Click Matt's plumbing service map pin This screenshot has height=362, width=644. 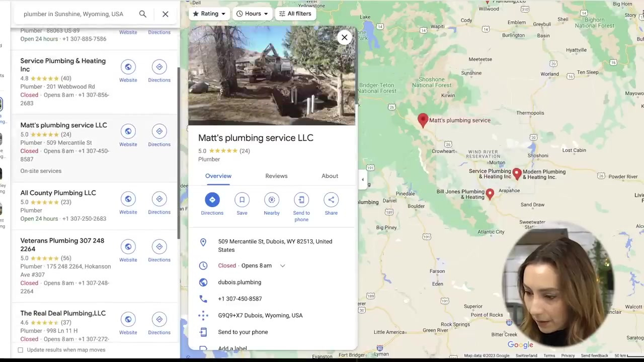(423, 120)
